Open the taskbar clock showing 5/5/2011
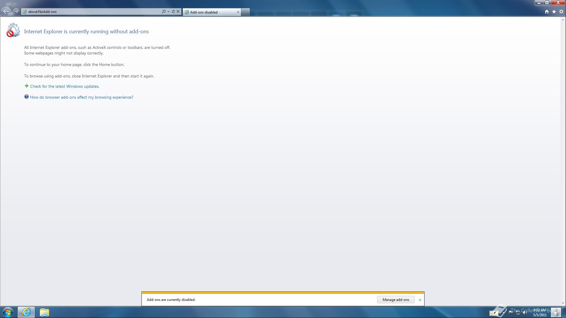Screen dimensions: 566x318 click(540, 312)
